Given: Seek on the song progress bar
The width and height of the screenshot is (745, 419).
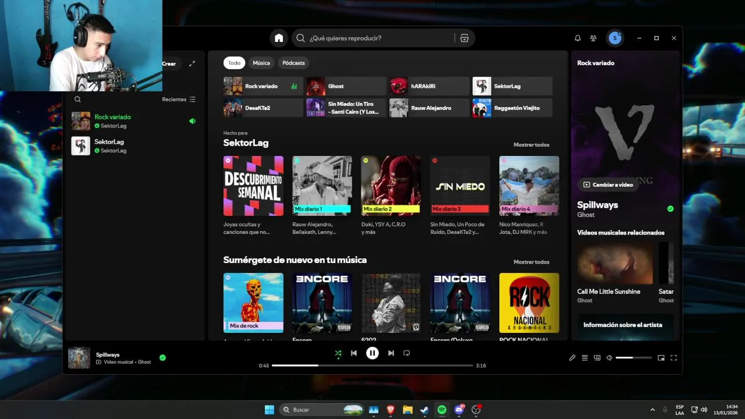Looking at the screenshot, I should point(372,365).
